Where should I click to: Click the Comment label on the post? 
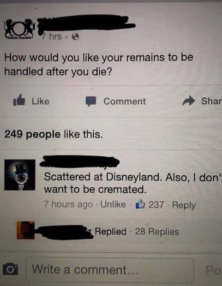[125, 101]
